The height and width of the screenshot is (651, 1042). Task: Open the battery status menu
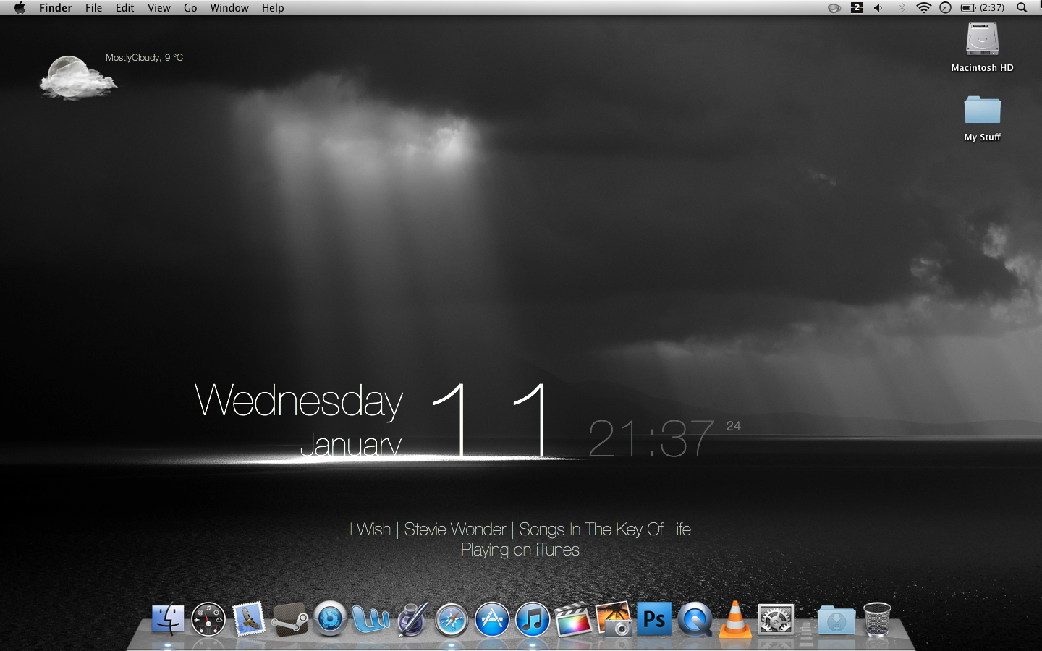[x=983, y=8]
